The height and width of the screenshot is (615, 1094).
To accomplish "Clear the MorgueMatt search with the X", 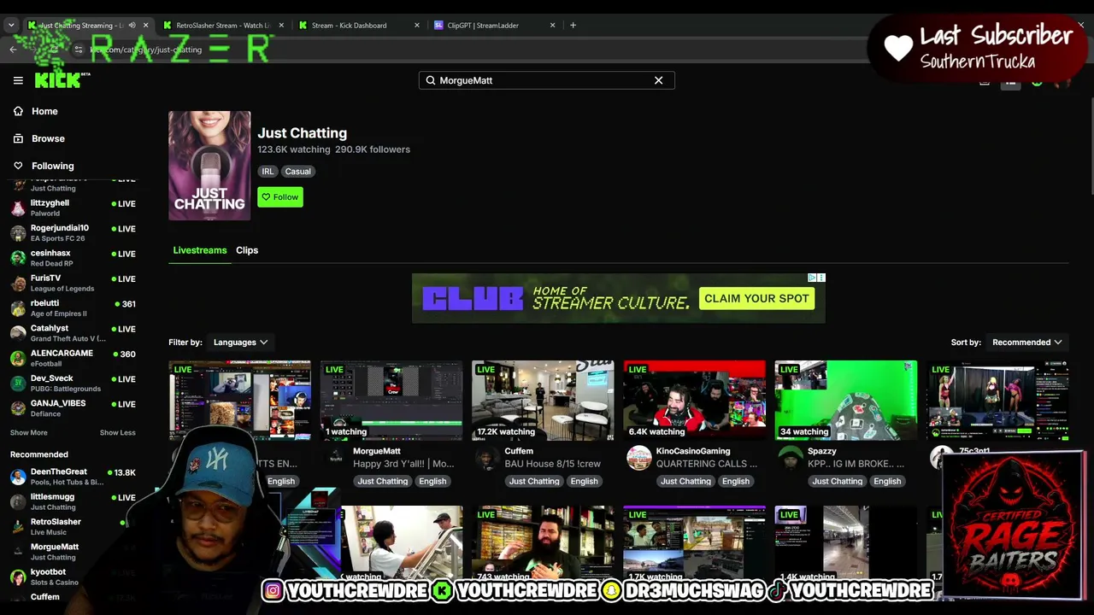I will pos(658,80).
